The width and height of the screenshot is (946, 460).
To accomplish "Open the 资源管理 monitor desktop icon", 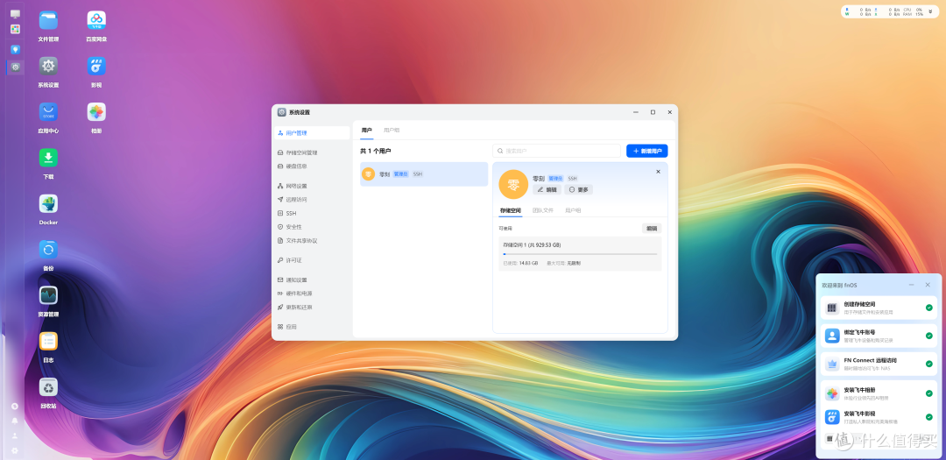I will point(48,295).
